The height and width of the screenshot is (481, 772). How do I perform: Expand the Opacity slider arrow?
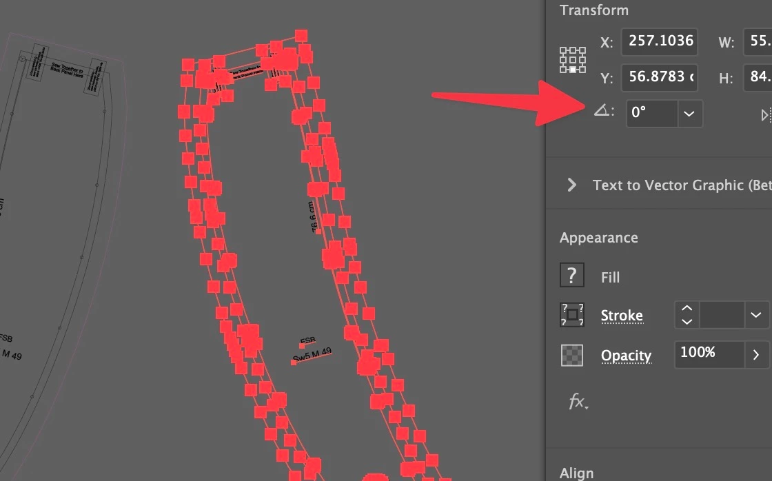point(756,354)
